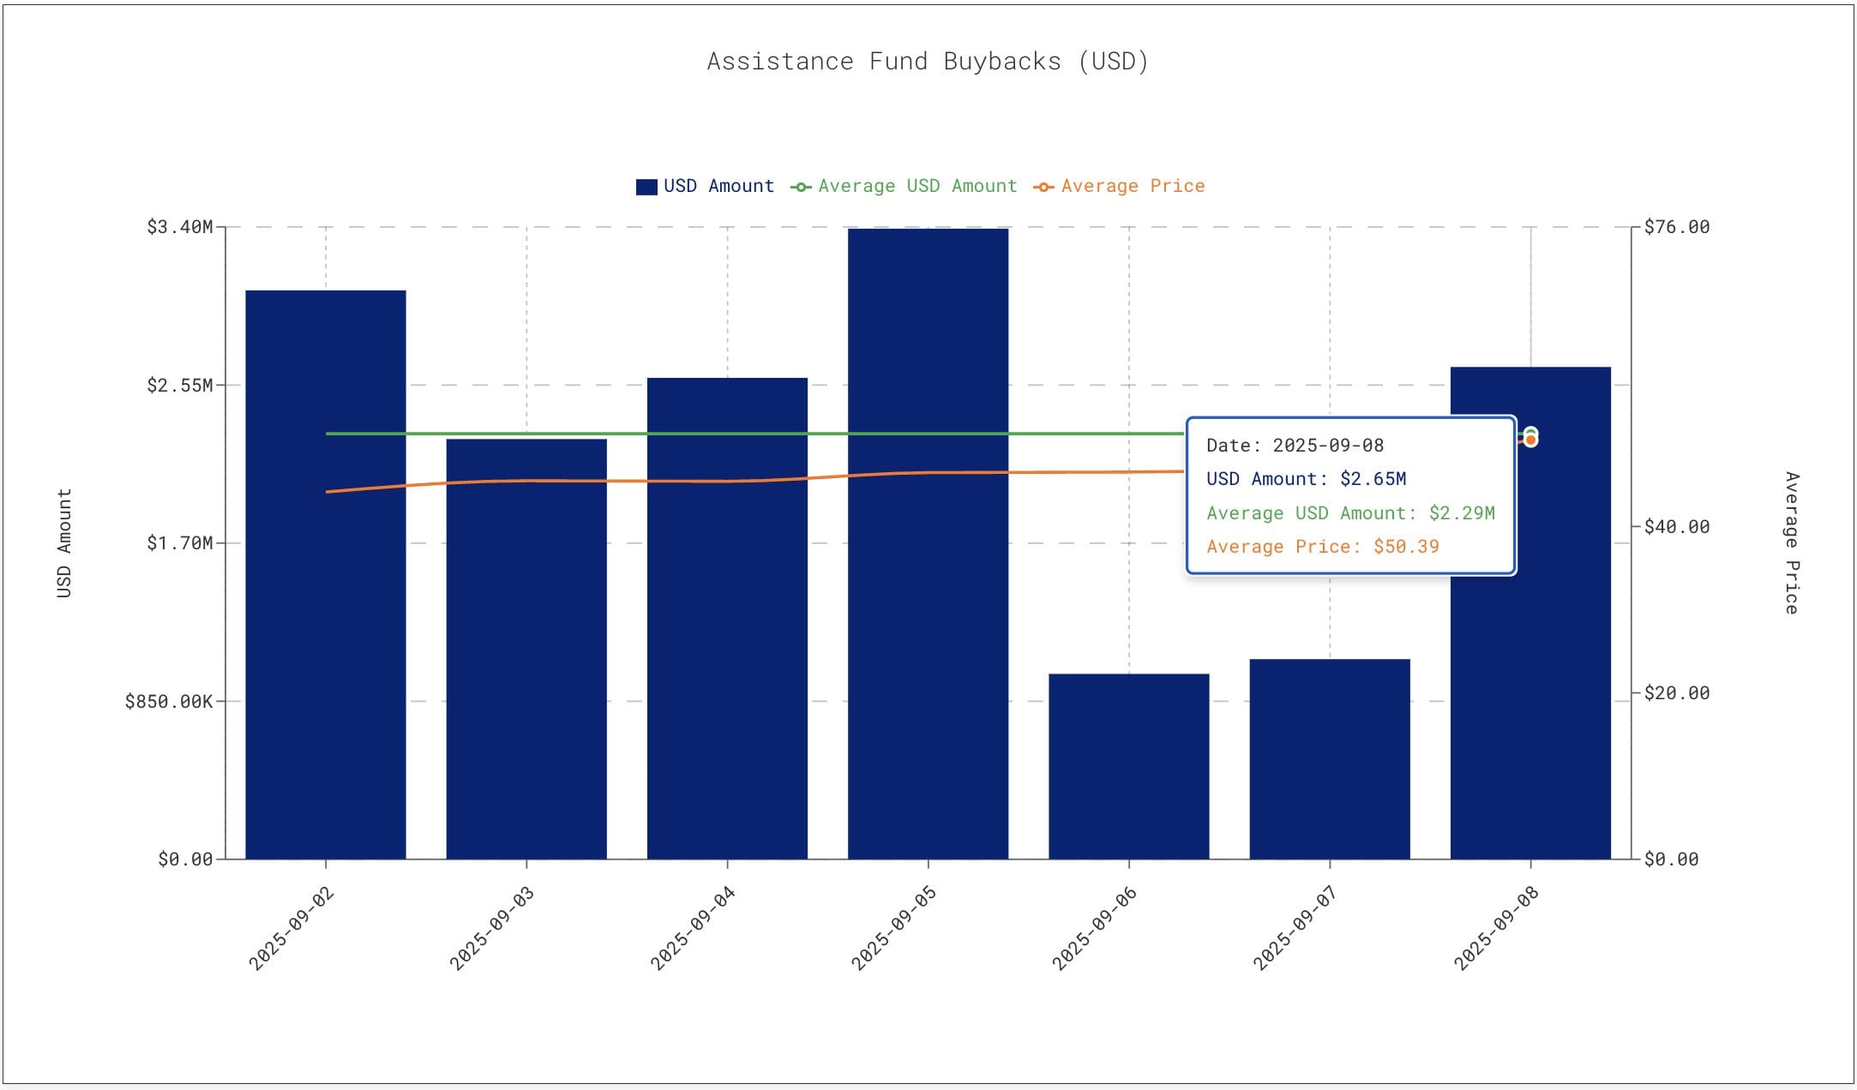Screen dimensions: 1857x1090
Task: Click the green Average USD Amount marker icon
Action: pyautogui.click(x=801, y=187)
